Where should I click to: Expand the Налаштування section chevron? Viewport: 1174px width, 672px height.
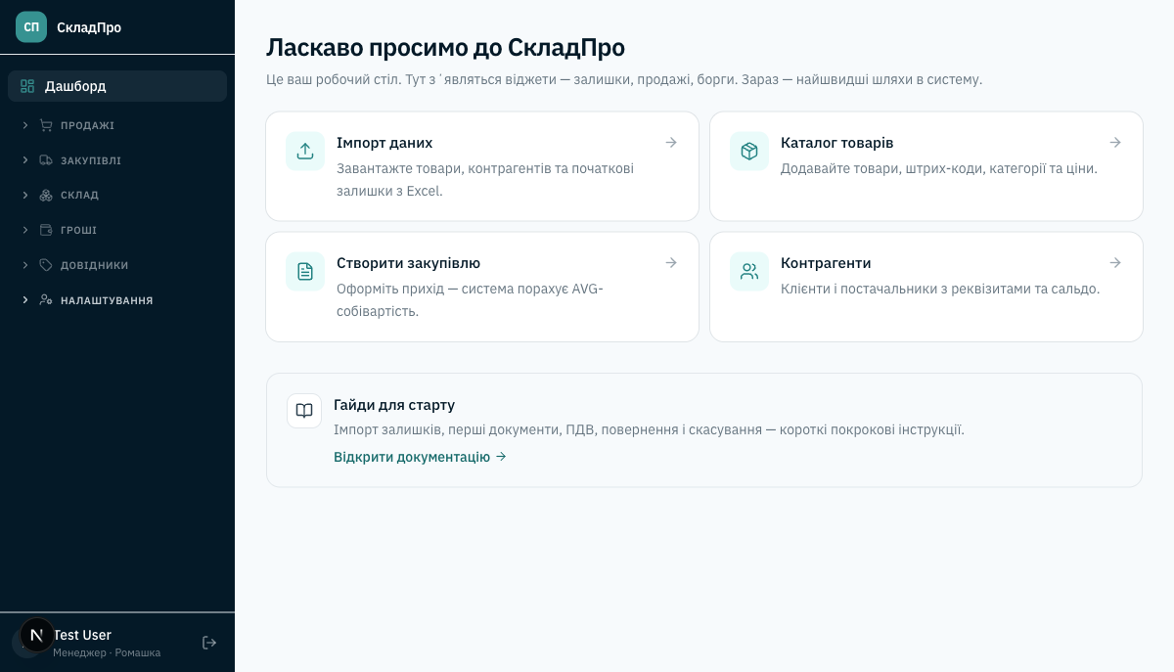25,300
